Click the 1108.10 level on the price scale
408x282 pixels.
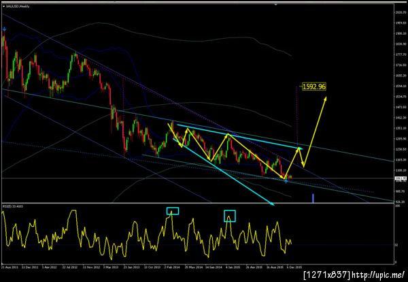(x=401, y=170)
